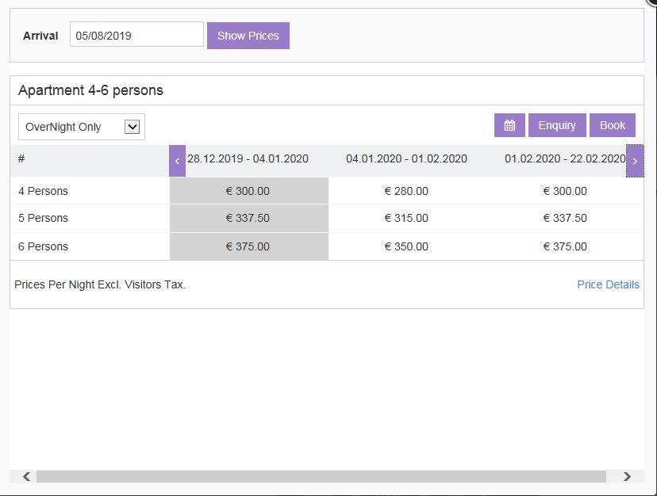Image resolution: width=657 pixels, height=496 pixels.
Task: Click the horizontal scrollbar track
Action: [321, 476]
